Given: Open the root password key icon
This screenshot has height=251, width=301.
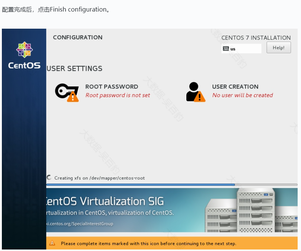Looking at the screenshot, I should tap(67, 92).
